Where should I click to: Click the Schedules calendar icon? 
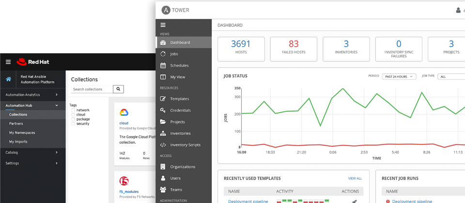click(163, 65)
